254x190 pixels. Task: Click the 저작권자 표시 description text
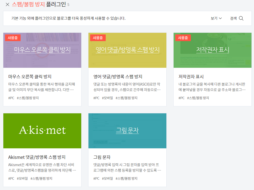pos(212,87)
